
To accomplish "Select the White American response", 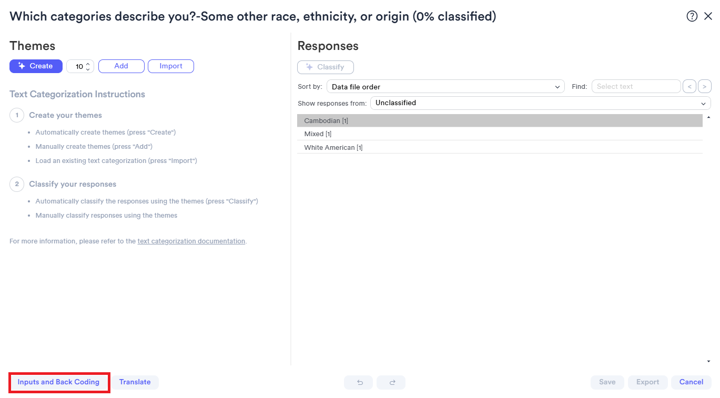I will pos(500,148).
